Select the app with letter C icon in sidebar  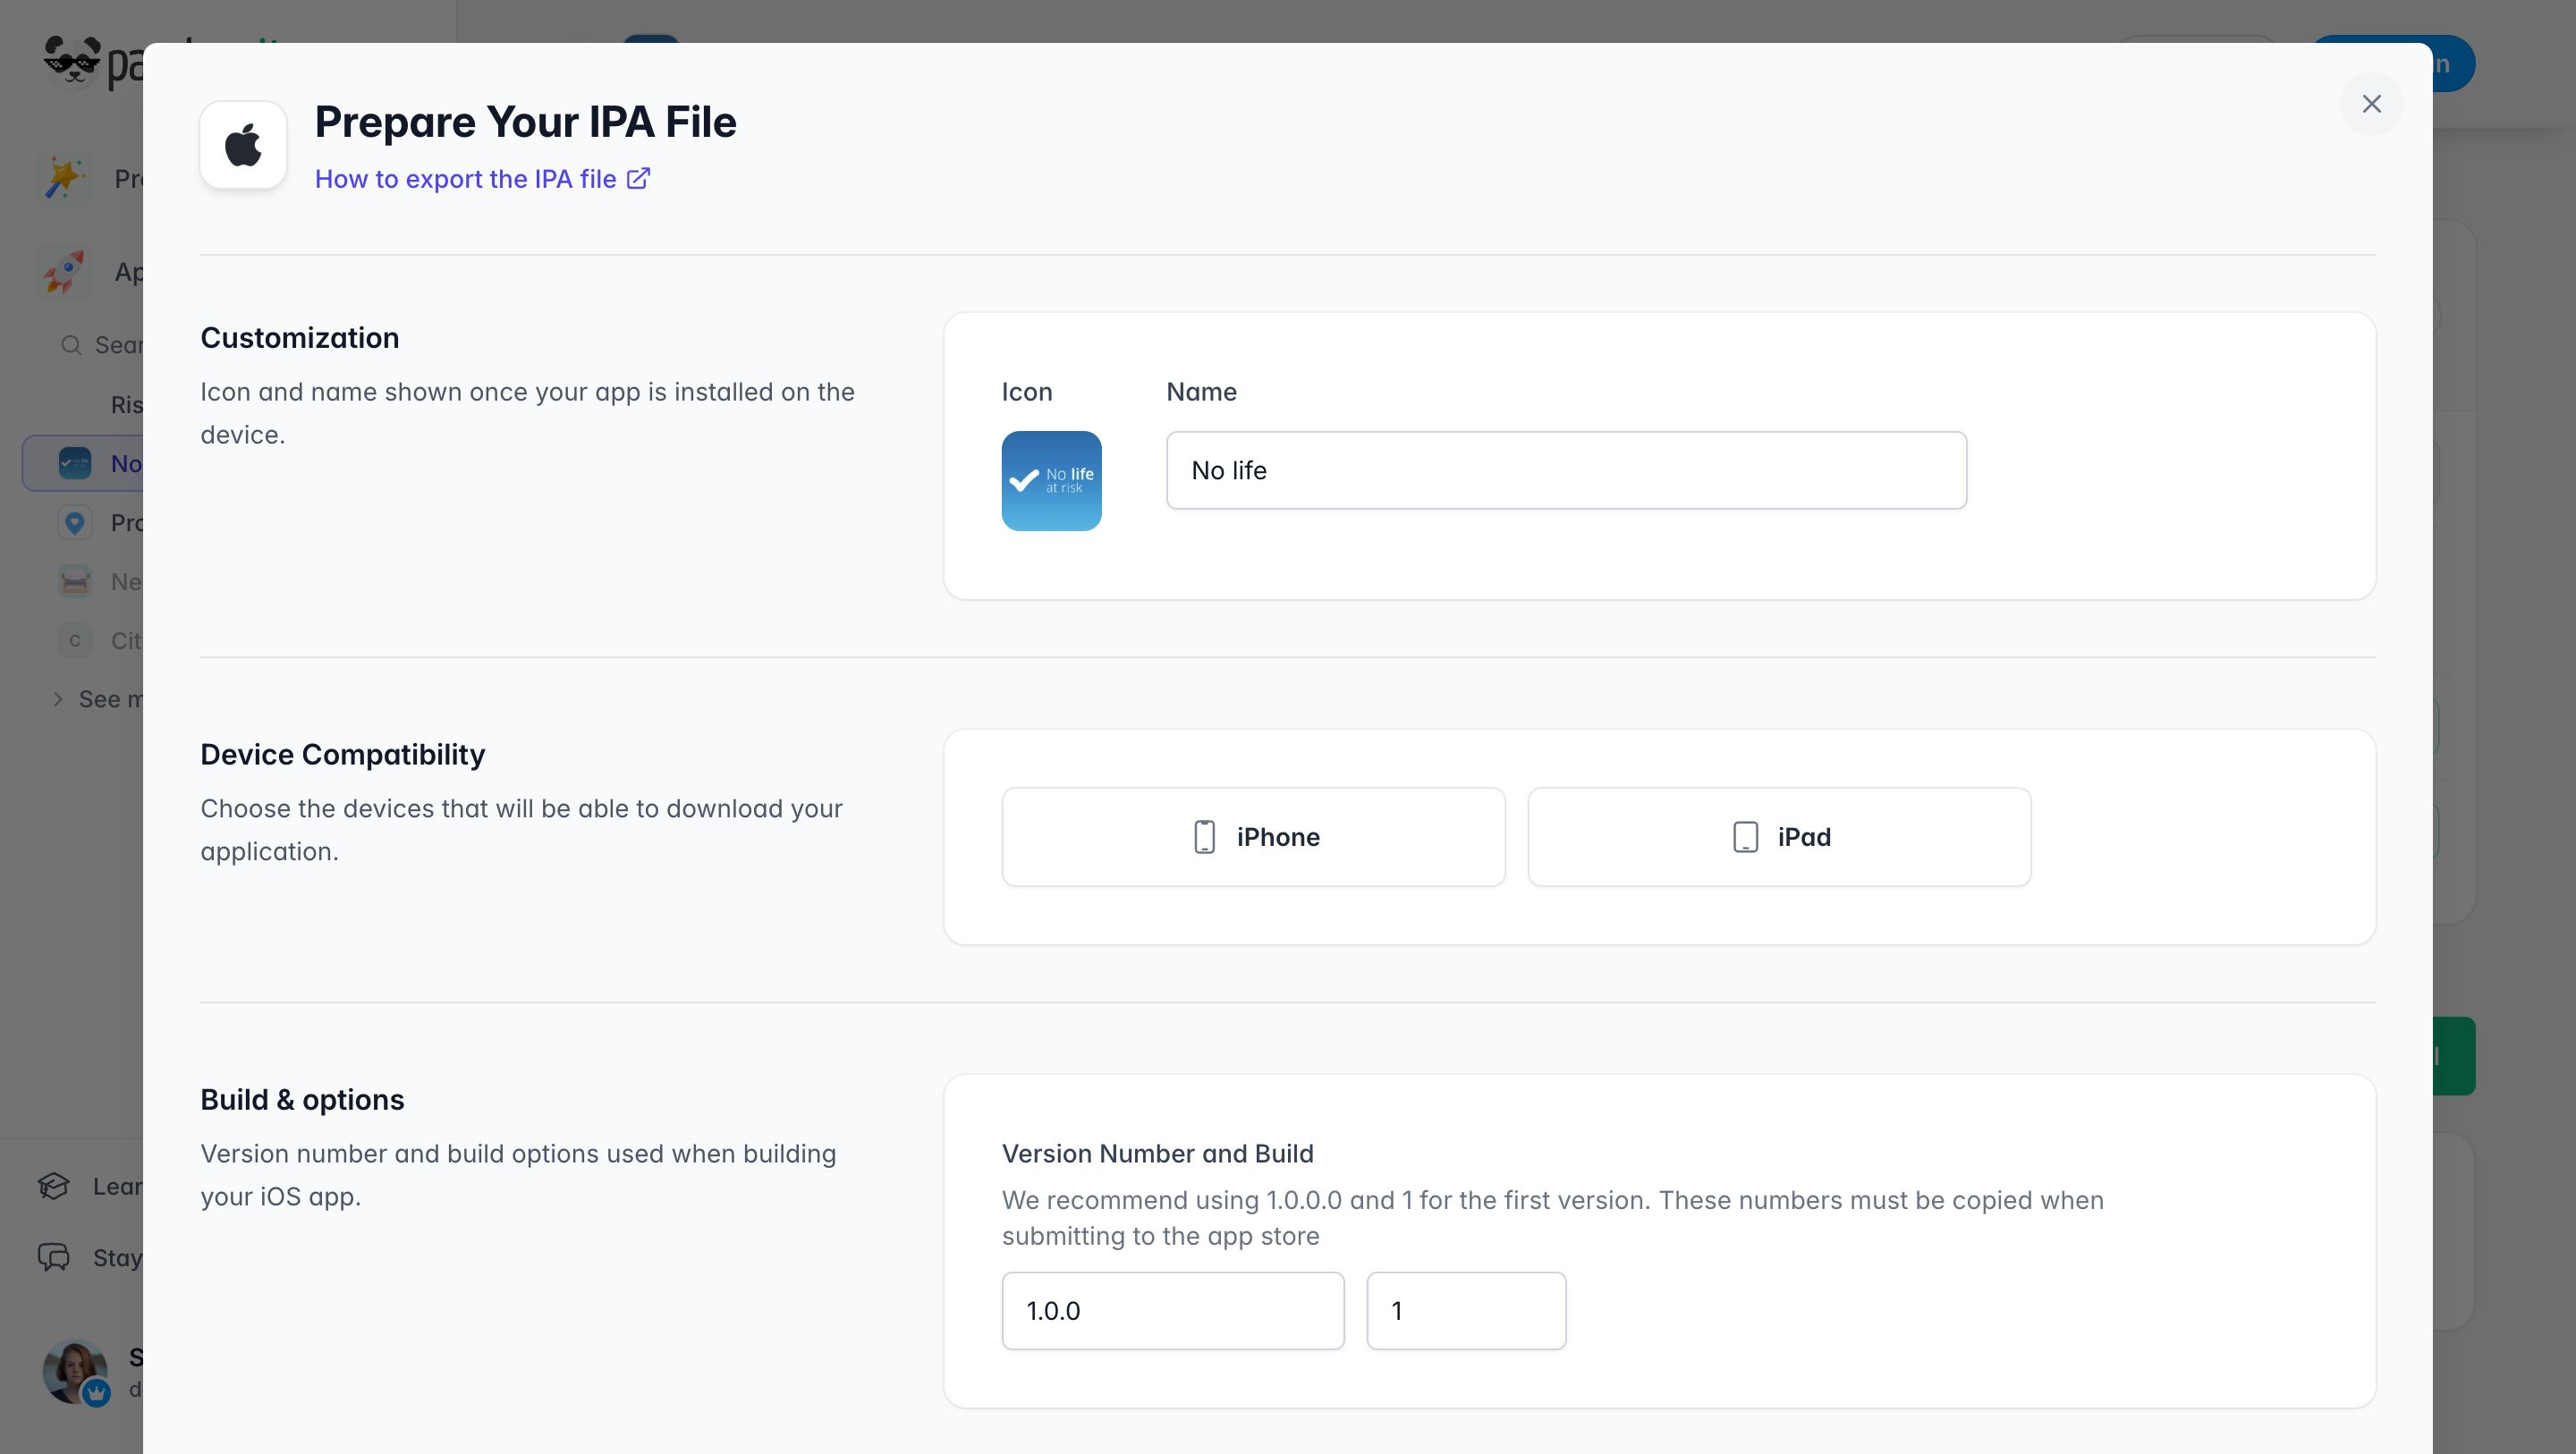(x=75, y=640)
